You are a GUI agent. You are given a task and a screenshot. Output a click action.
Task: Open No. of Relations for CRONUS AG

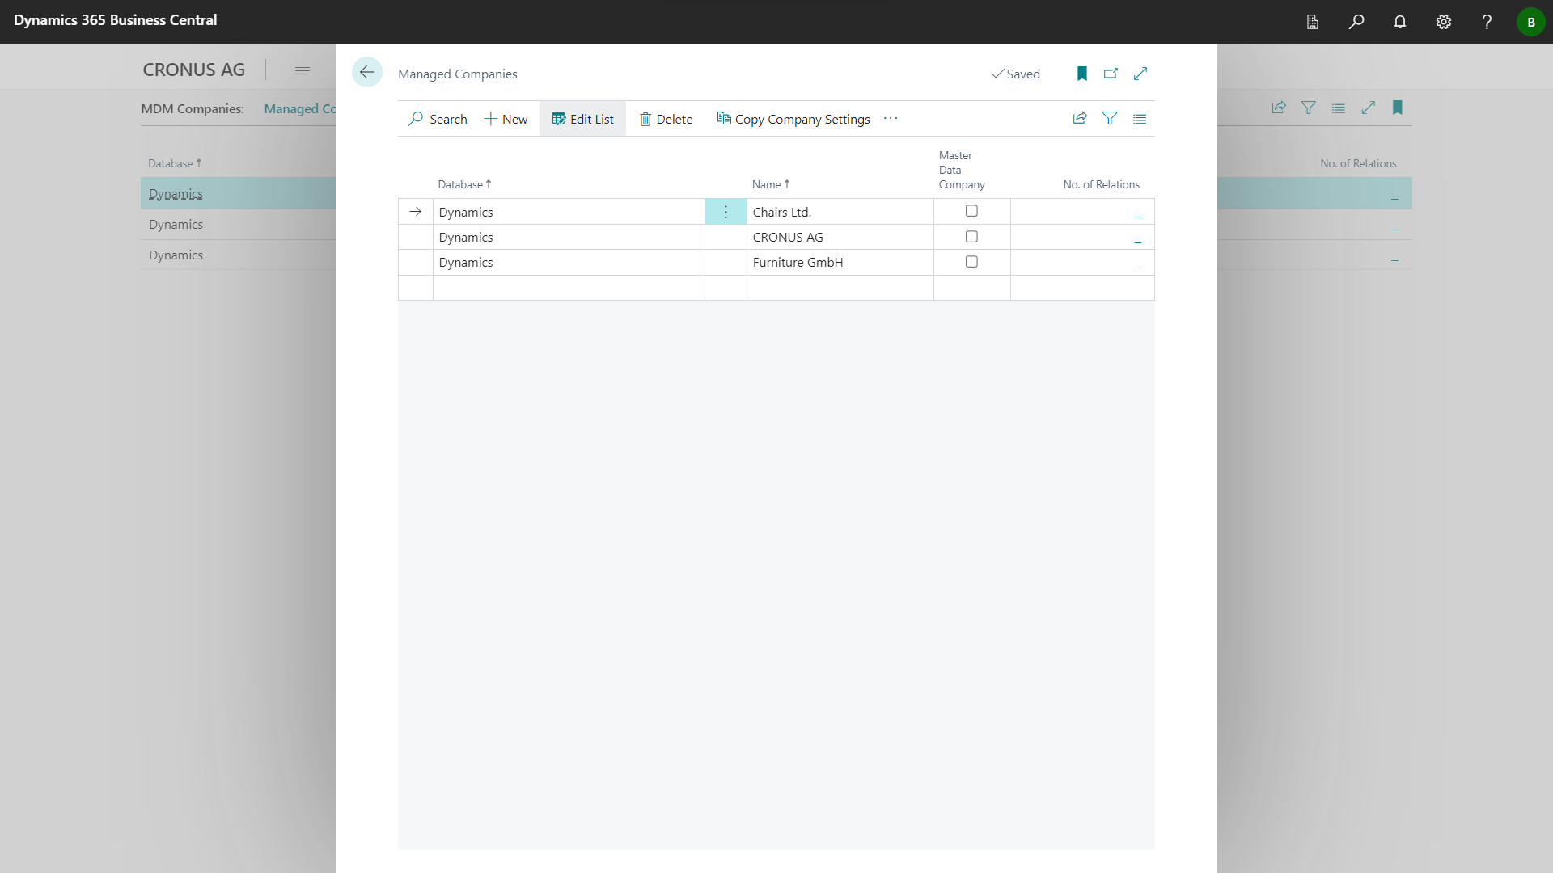[x=1137, y=238]
